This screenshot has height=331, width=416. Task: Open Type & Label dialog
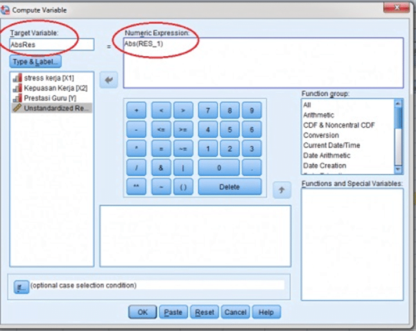click(35, 62)
